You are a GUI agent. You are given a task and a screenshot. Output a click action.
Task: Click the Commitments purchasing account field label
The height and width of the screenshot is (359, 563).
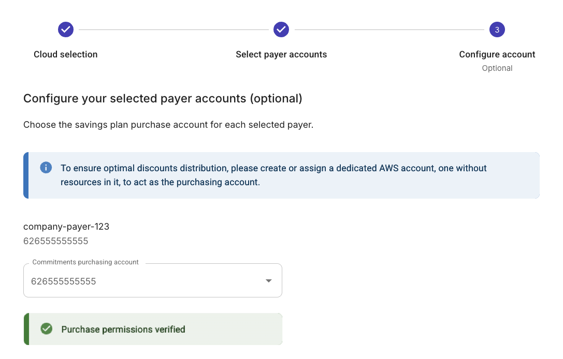[85, 262]
